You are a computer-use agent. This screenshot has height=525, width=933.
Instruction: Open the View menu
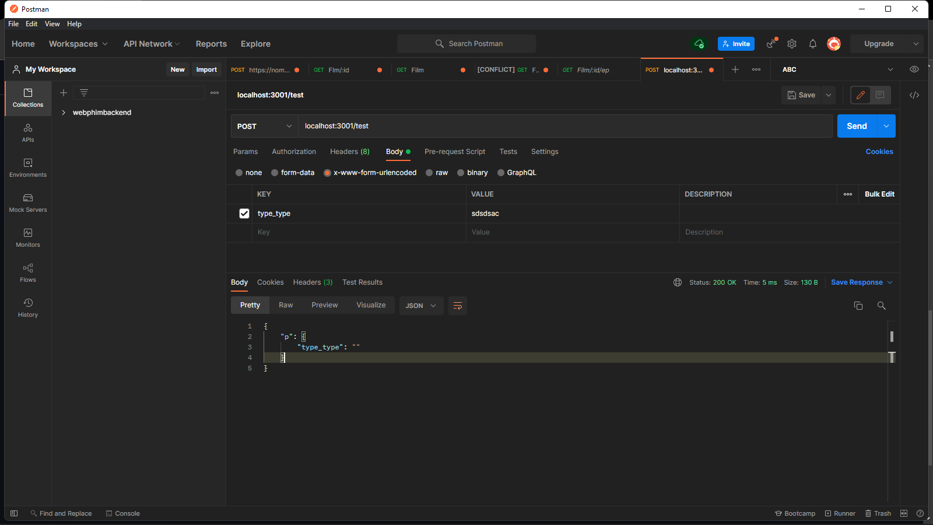(x=52, y=24)
